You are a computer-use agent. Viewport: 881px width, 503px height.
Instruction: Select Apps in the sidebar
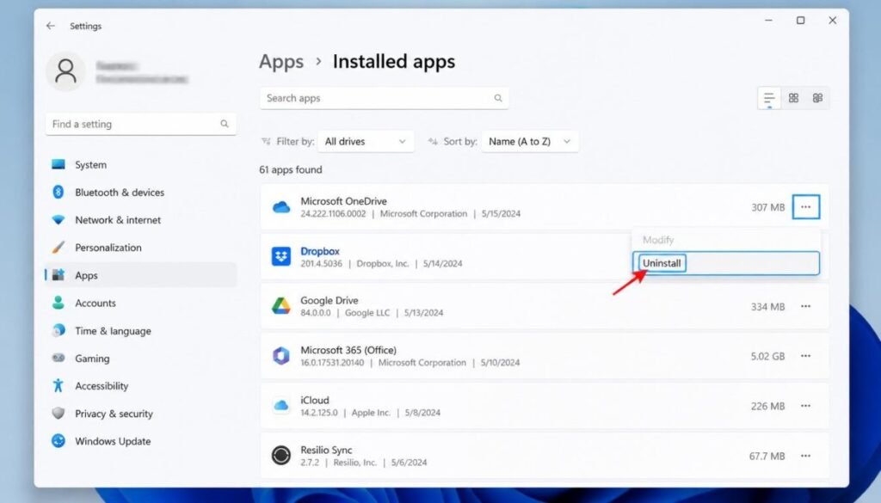tap(140, 275)
